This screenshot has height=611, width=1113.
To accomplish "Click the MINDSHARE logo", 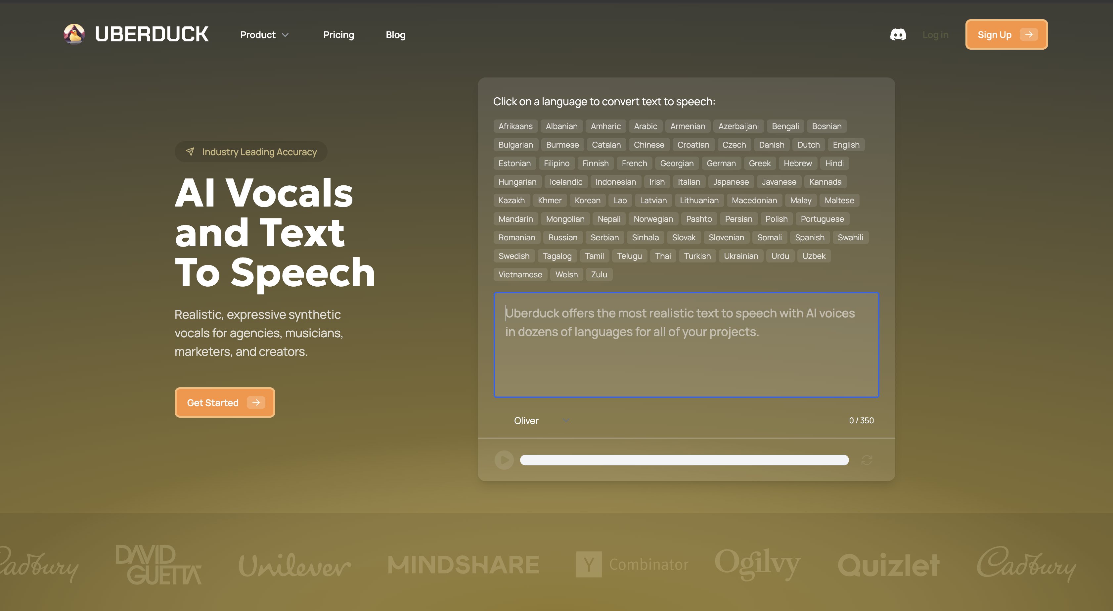I will [463, 564].
